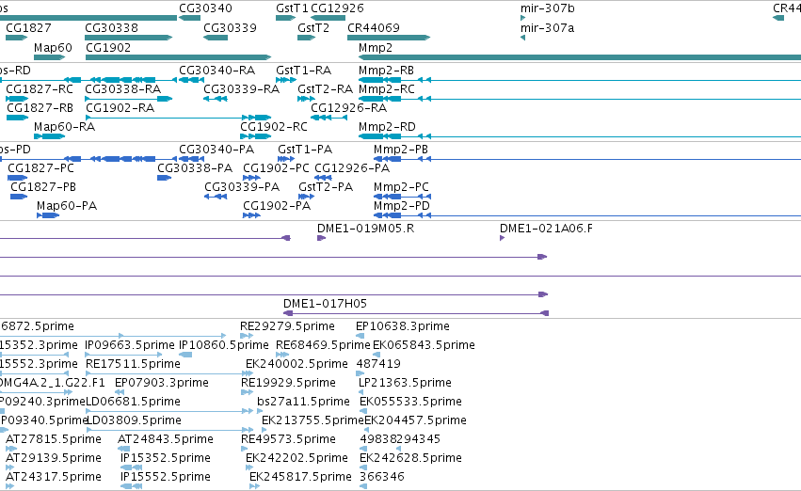Click the DME1-017H05 clone label

pyautogui.click(x=325, y=304)
